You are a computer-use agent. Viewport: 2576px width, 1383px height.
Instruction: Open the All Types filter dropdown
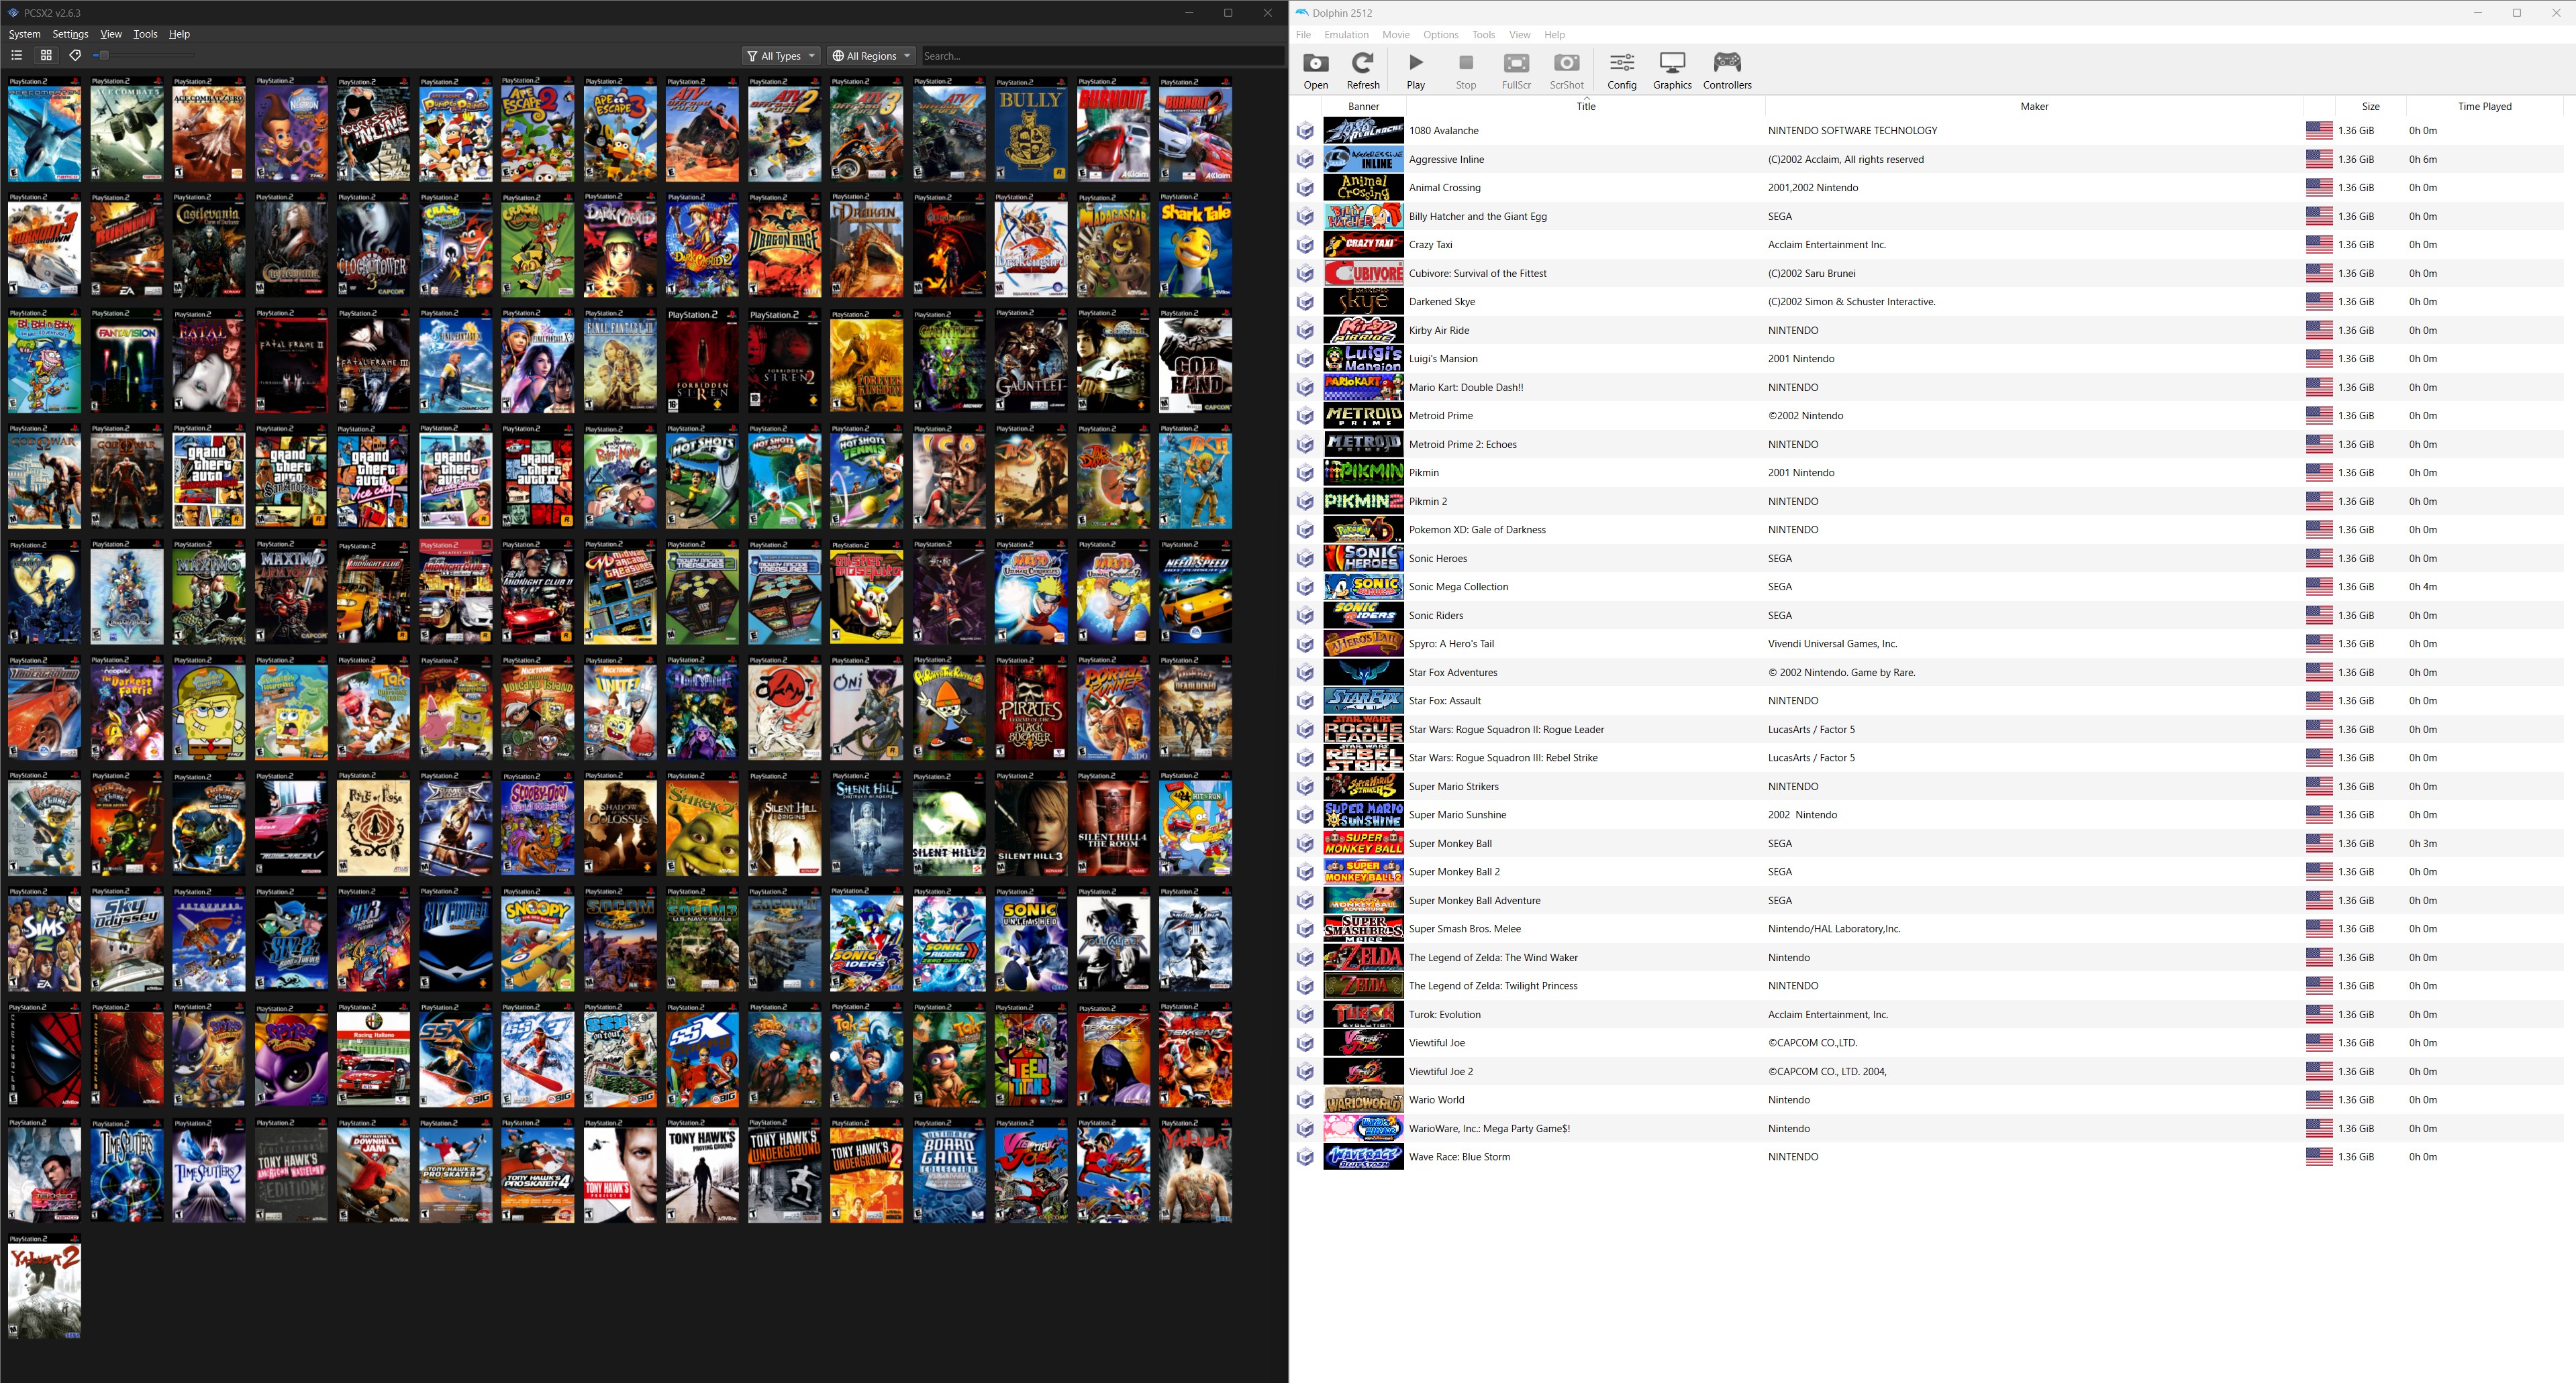tap(781, 56)
